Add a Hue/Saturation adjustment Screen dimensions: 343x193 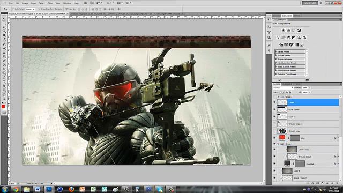(284, 38)
